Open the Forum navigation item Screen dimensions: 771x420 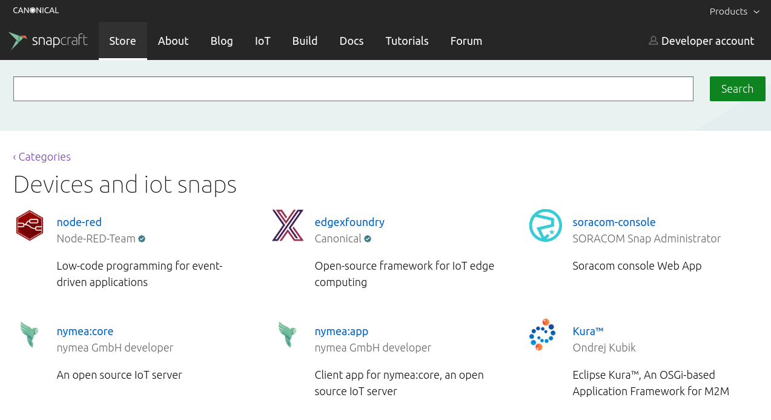[x=466, y=41]
